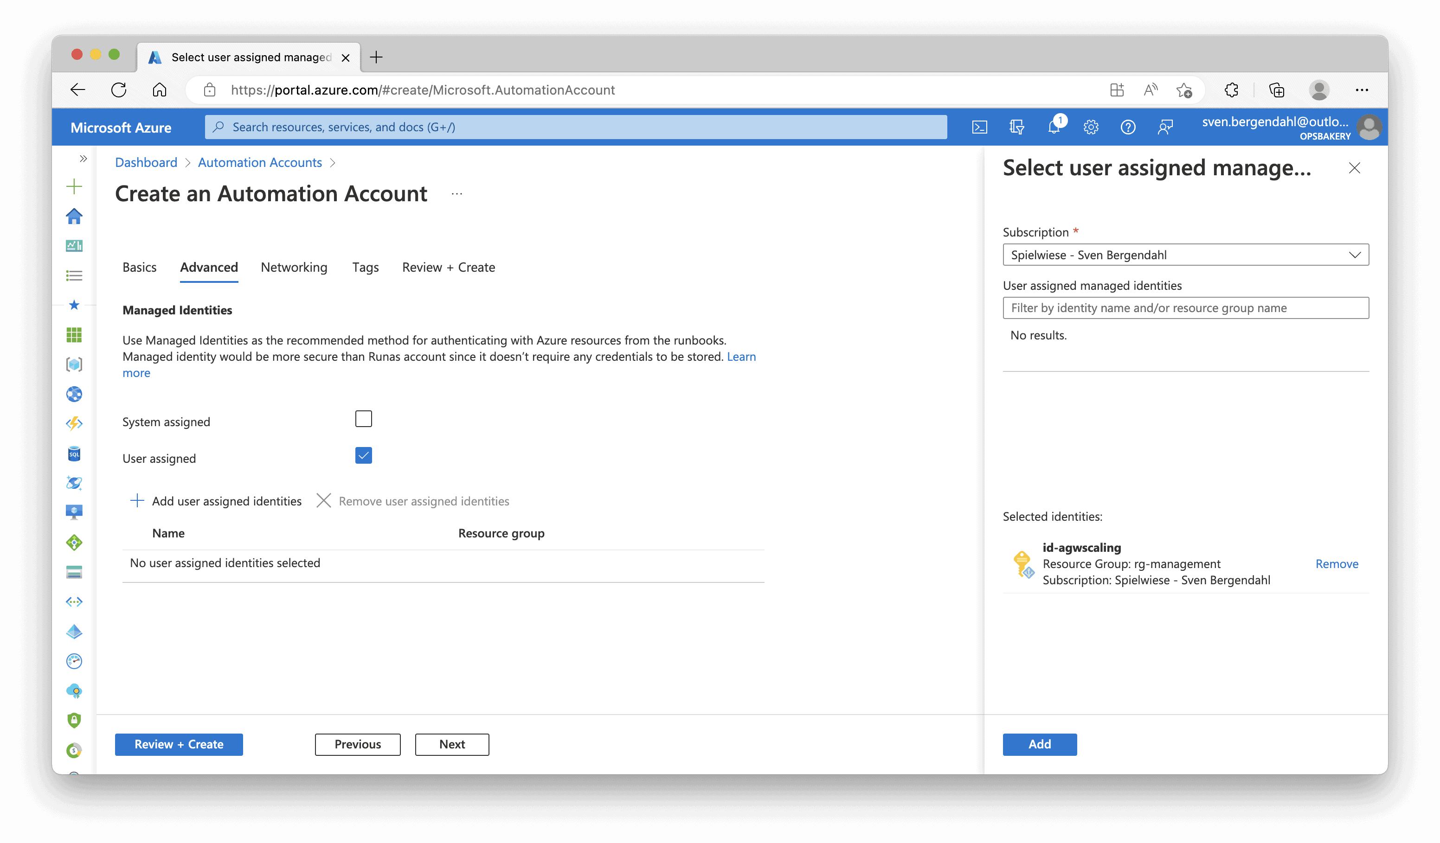Click the identity name filter field
Screen dimensions: 1440x843
(1186, 308)
